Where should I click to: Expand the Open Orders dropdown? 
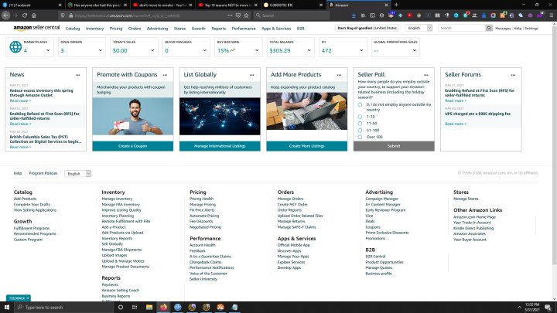100,50
